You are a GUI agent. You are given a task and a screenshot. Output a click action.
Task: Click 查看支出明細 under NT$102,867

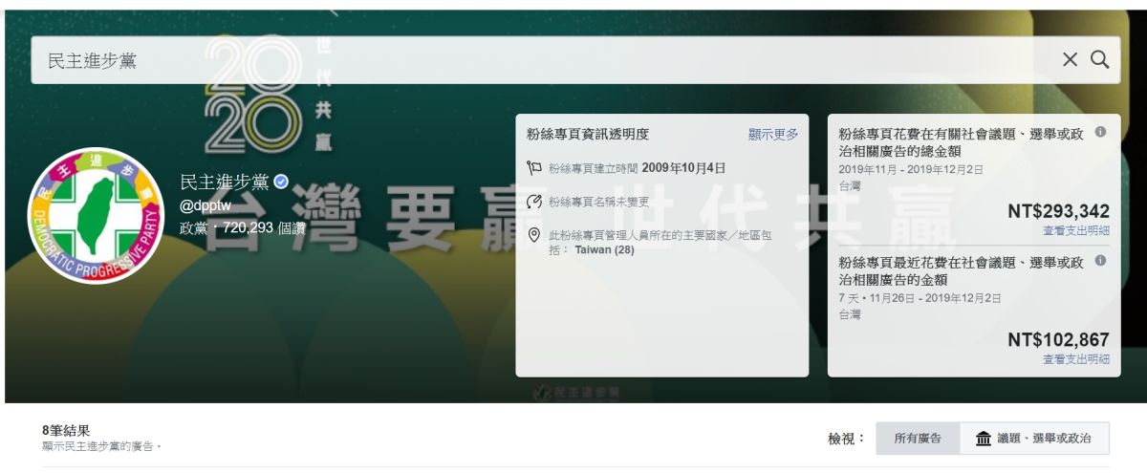tap(1076, 359)
